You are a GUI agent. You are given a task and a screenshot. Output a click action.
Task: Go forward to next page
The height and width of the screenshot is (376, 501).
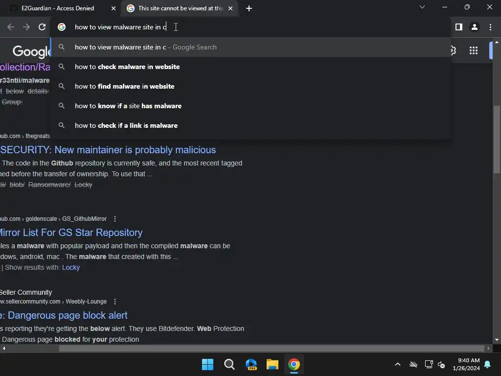[26, 27]
